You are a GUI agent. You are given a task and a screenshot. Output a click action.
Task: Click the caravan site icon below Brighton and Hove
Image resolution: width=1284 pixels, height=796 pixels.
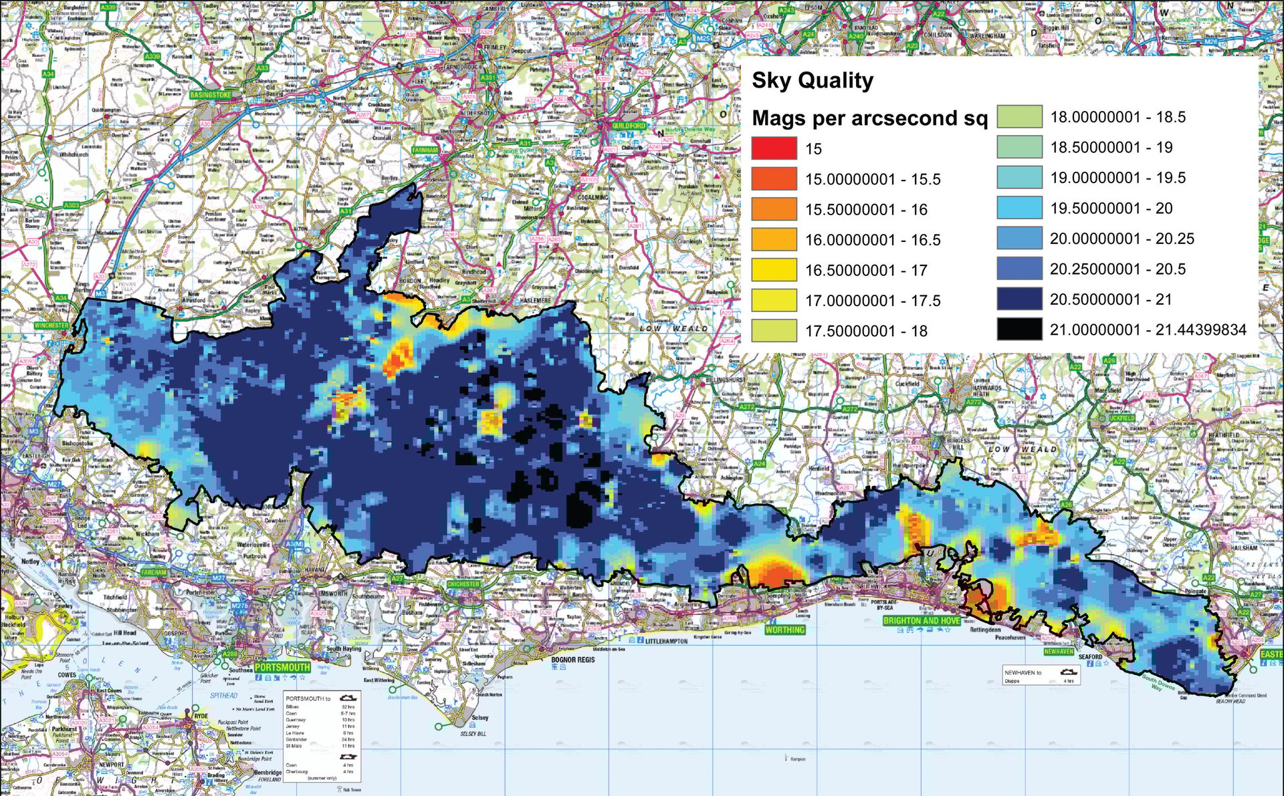tap(930, 630)
